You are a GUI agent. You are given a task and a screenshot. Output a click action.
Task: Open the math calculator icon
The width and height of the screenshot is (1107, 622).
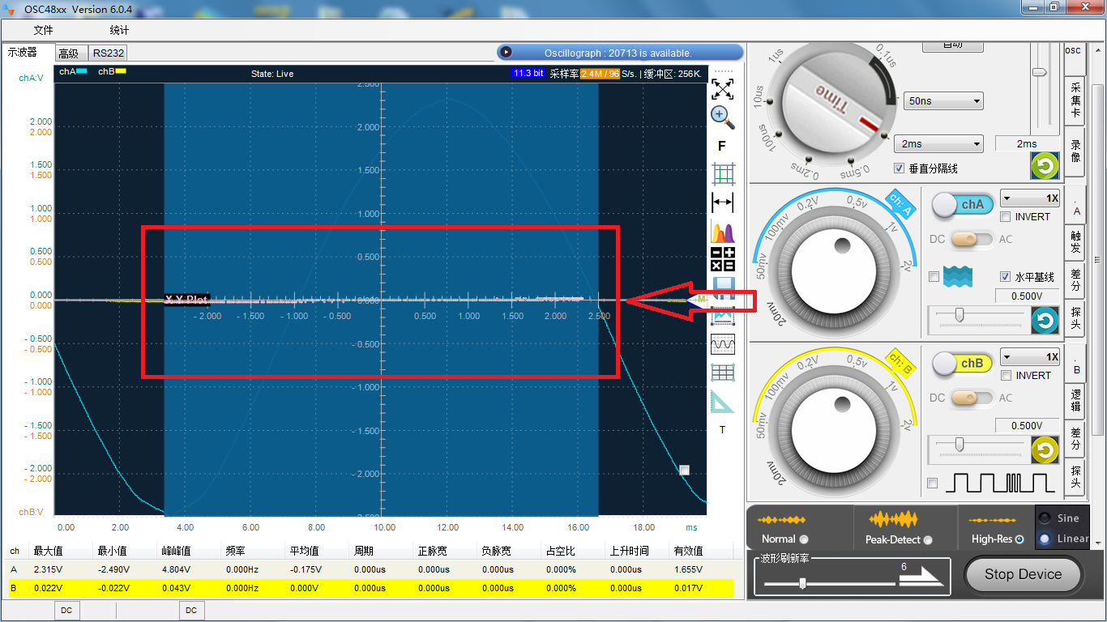[x=722, y=260]
